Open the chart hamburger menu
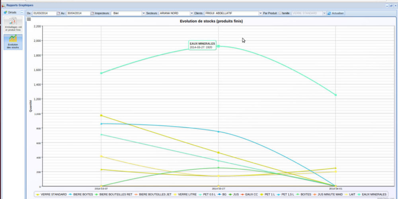Viewport: 398px width, 199px height. tap(29, 19)
